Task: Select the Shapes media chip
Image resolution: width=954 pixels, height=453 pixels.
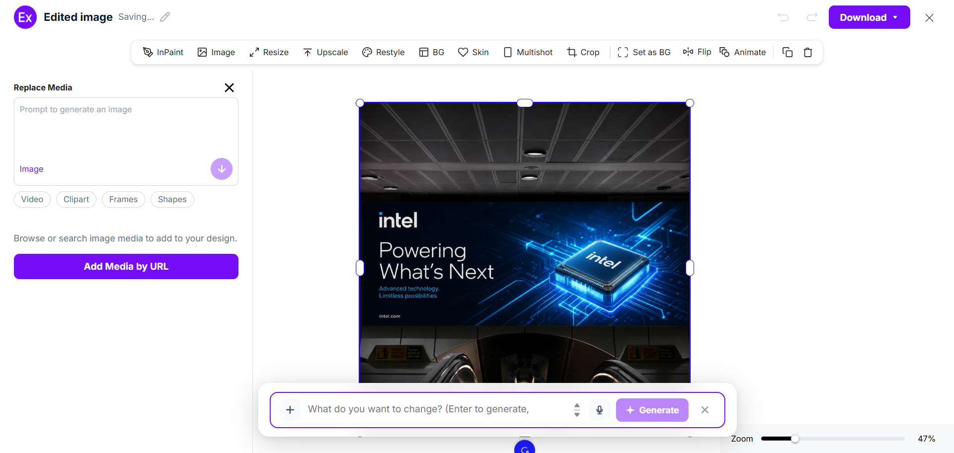Action: (x=172, y=199)
